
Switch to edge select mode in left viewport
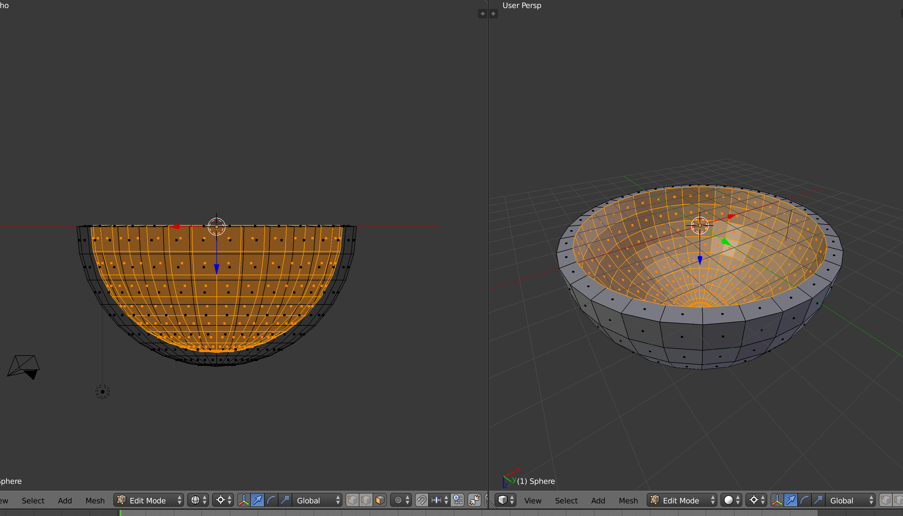point(366,500)
